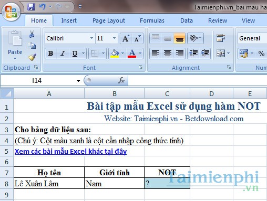
Task: Apply yellow fill color to cell
Action: click(115, 54)
